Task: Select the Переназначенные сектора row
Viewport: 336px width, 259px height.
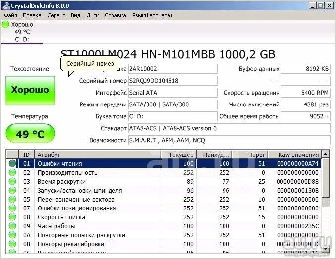Action: pos(164,199)
